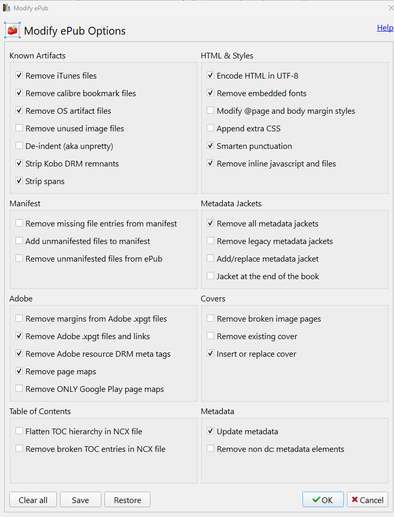Click the calibre books icon in title bar
Screen dimensions: 394x517
point(7,8)
